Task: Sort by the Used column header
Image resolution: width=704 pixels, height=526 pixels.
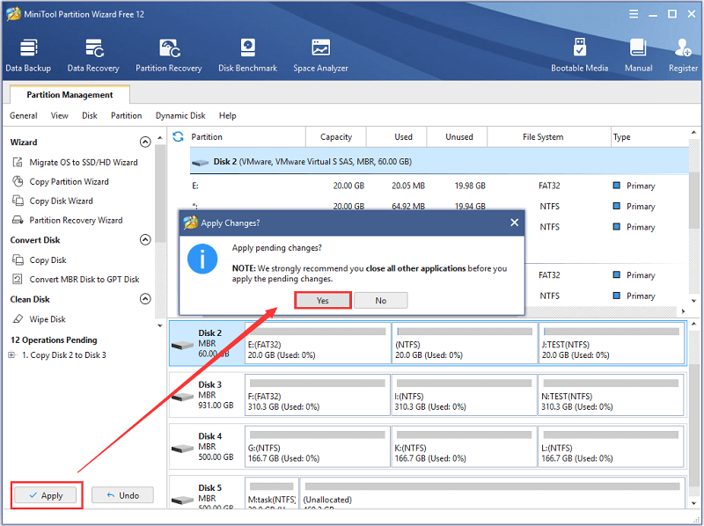Action: pyautogui.click(x=397, y=137)
